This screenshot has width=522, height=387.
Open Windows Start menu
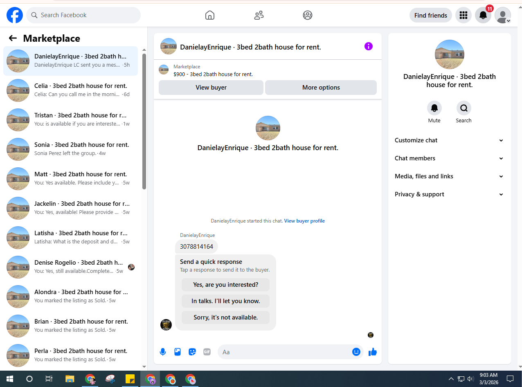click(10, 379)
